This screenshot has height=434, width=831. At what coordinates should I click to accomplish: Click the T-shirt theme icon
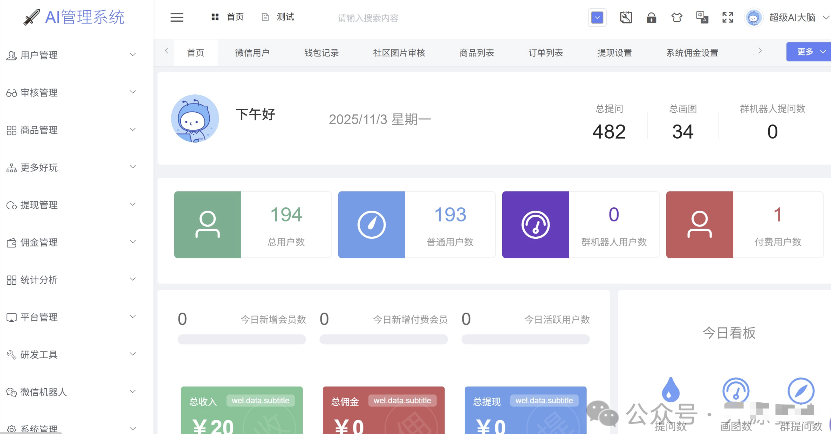point(677,18)
